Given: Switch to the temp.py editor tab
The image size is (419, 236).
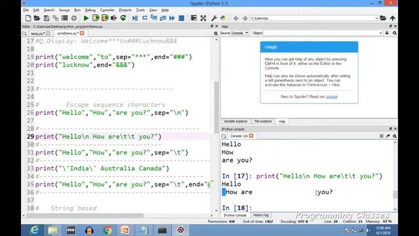Looking at the screenshot, I should click(x=38, y=33).
